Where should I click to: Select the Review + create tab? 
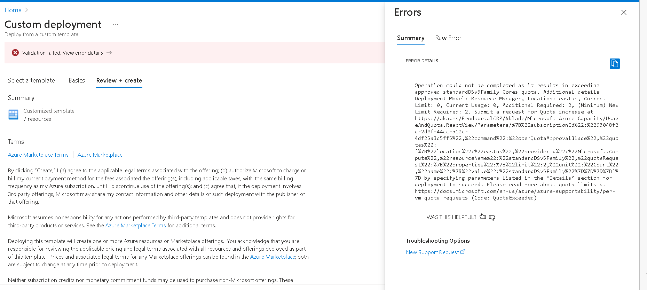tap(119, 80)
